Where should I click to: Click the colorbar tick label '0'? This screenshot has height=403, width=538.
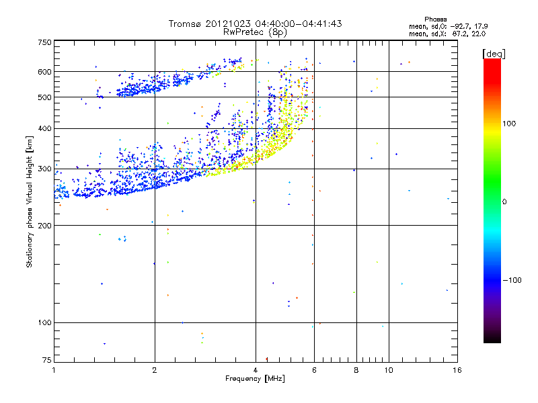(x=504, y=202)
